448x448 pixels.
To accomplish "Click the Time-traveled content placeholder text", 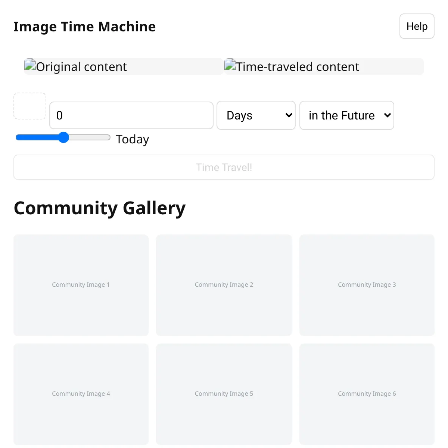I will [298, 67].
